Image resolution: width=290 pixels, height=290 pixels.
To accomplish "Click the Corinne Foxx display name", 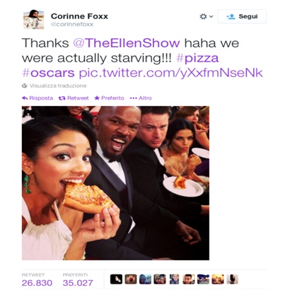I will tap(79, 16).
